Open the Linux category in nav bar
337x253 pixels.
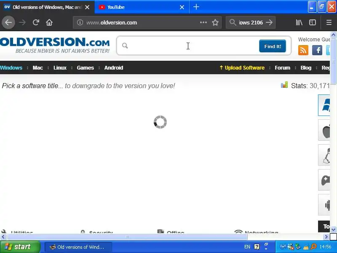coord(60,68)
